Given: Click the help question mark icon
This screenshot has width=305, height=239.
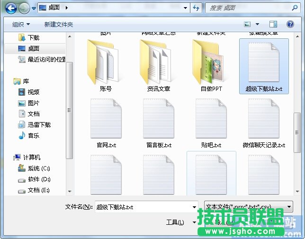Looking at the screenshot, I should click(x=290, y=24).
